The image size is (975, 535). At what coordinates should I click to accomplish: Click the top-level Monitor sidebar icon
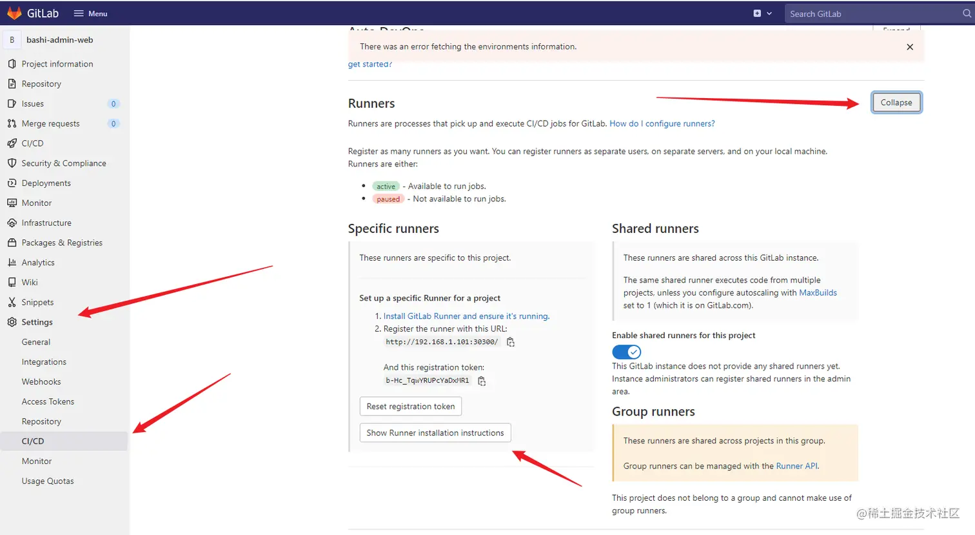(x=12, y=203)
